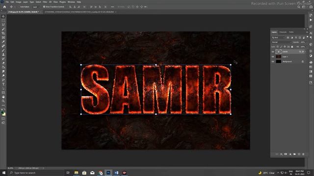Screen dimensions: 314x176
Task: Switch to the Channels tab
Action: click(x=283, y=32)
